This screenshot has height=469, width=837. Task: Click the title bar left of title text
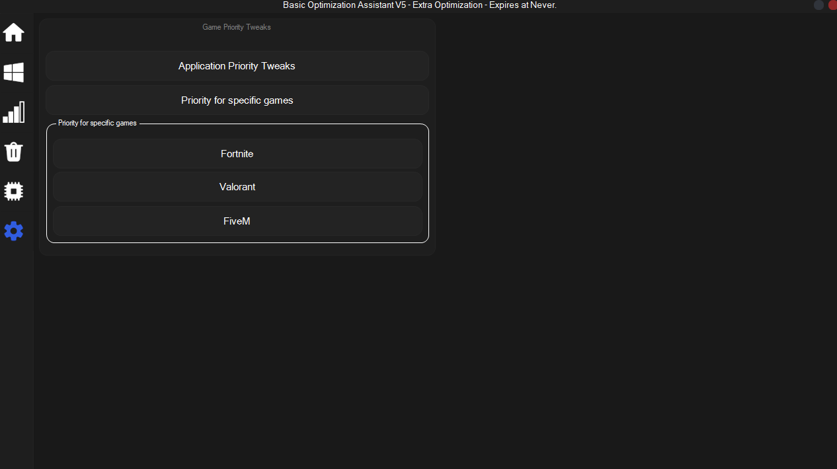click(x=132, y=5)
